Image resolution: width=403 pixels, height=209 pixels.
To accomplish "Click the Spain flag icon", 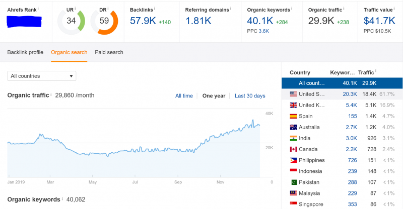I will pos(293,116).
